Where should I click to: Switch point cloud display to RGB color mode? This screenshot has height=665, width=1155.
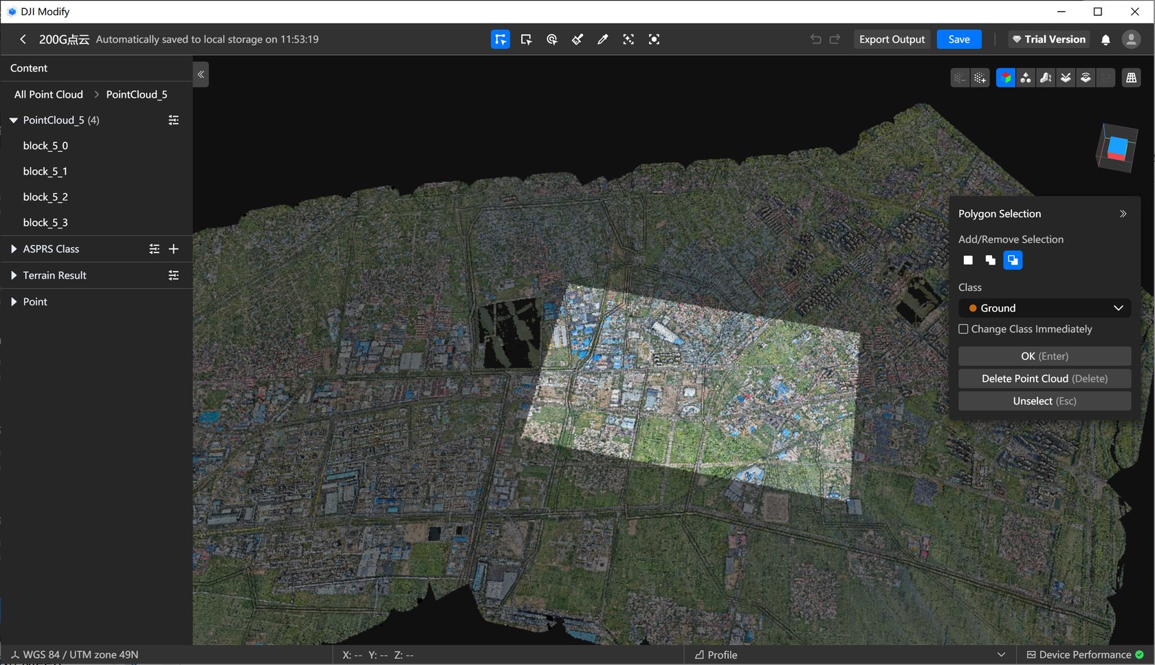pyautogui.click(x=1004, y=77)
